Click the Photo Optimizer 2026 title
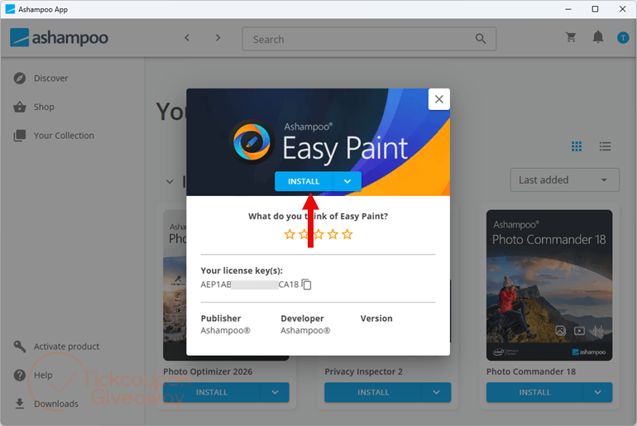This screenshot has height=426, width=637. click(208, 371)
